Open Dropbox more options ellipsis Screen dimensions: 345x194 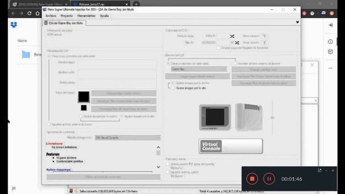click(330, 68)
